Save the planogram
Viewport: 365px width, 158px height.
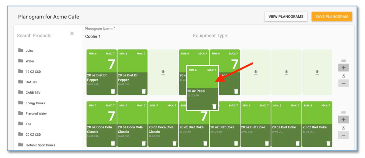(x=332, y=16)
